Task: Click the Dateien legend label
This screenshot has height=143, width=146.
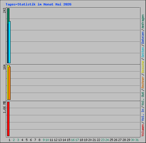Action: pyautogui.click(x=143, y=38)
